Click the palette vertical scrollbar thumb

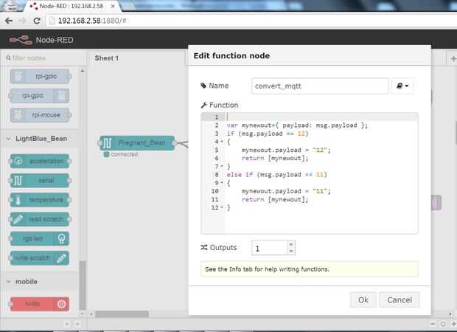83,285
